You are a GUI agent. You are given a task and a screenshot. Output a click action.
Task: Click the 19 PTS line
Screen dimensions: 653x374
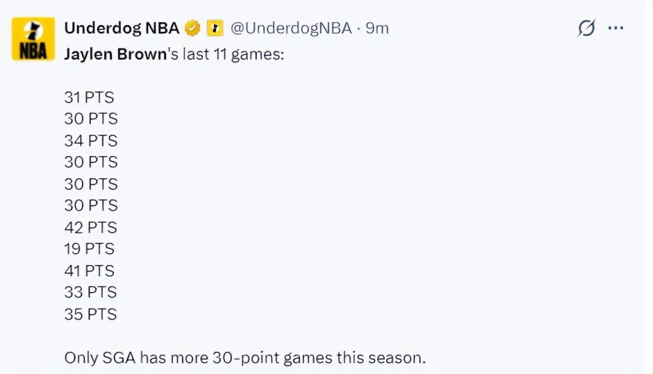(89, 248)
